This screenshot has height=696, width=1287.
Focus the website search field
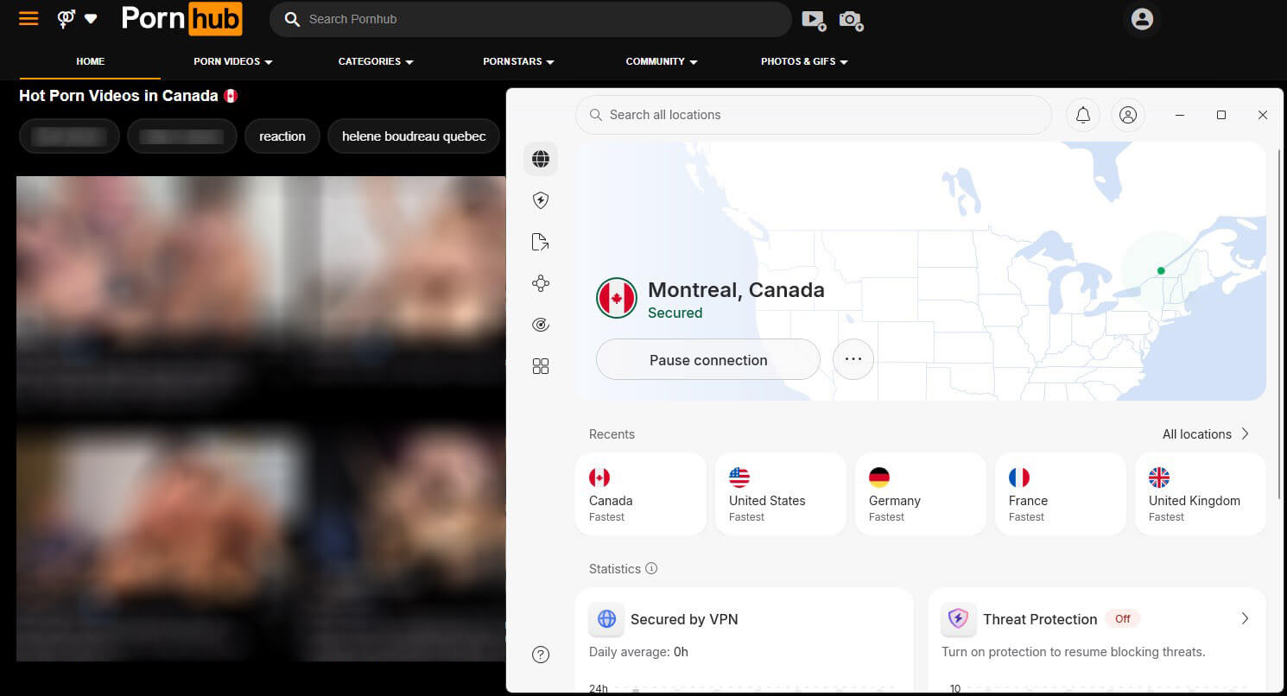530,19
